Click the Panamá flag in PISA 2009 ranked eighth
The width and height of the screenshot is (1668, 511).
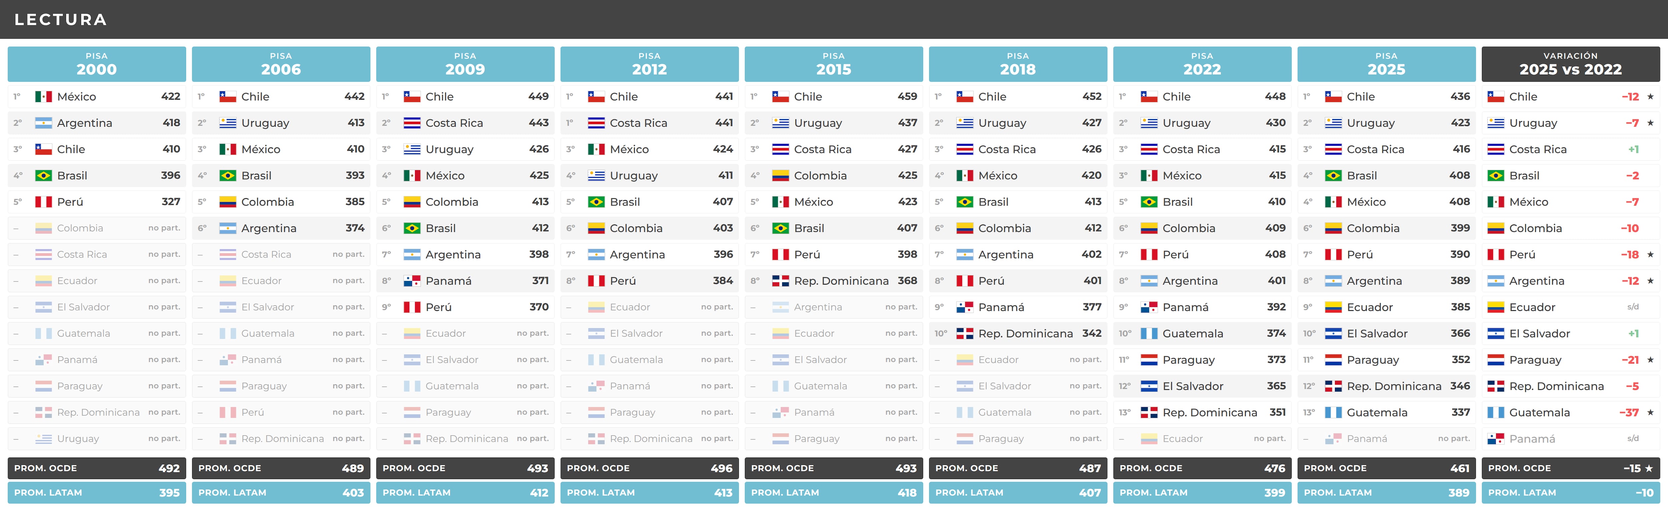tap(412, 281)
